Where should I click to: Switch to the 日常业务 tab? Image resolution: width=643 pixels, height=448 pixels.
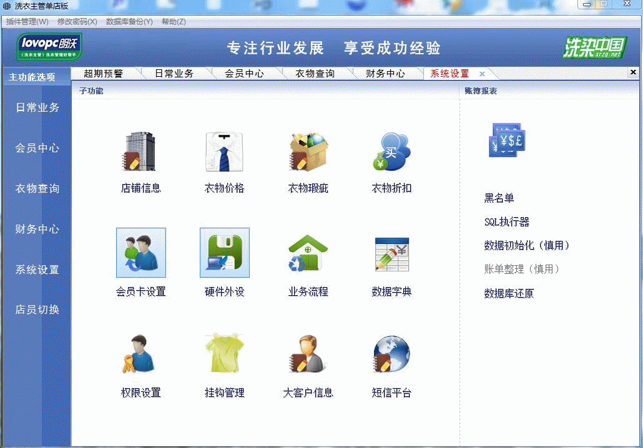pyautogui.click(x=174, y=74)
